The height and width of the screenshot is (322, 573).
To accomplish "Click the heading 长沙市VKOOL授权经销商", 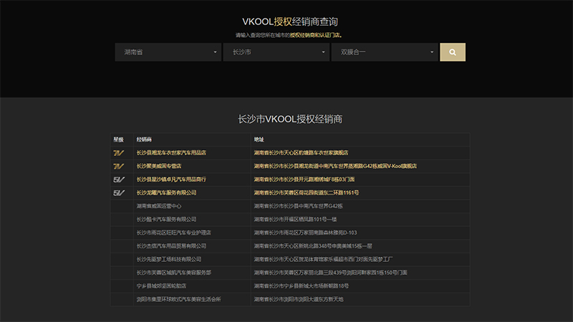I will pyautogui.click(x=290, y=119).
